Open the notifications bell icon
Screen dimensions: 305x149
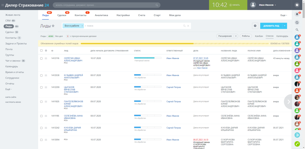(x=297, y=14)
